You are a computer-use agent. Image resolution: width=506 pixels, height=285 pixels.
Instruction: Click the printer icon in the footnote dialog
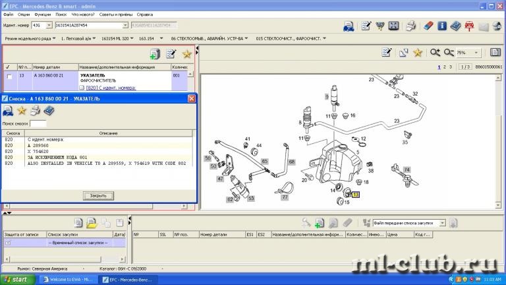[35, 111]
